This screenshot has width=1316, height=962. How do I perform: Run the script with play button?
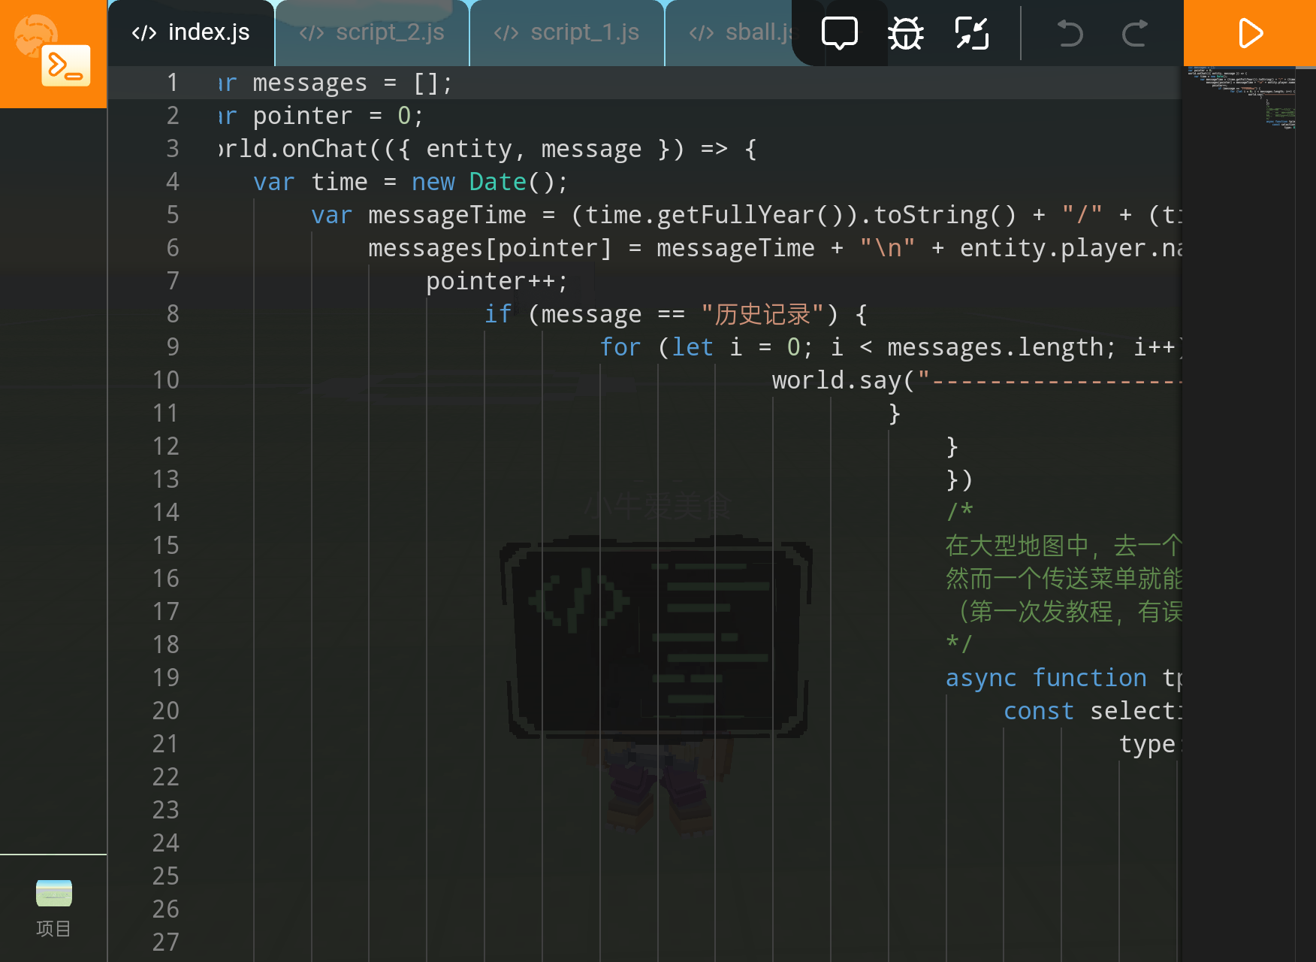(1250, 33)
